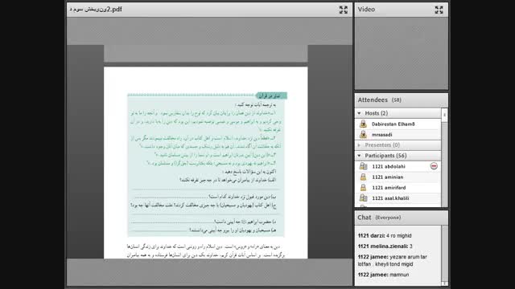Collapse the Participants (56) group

point(359,156)
